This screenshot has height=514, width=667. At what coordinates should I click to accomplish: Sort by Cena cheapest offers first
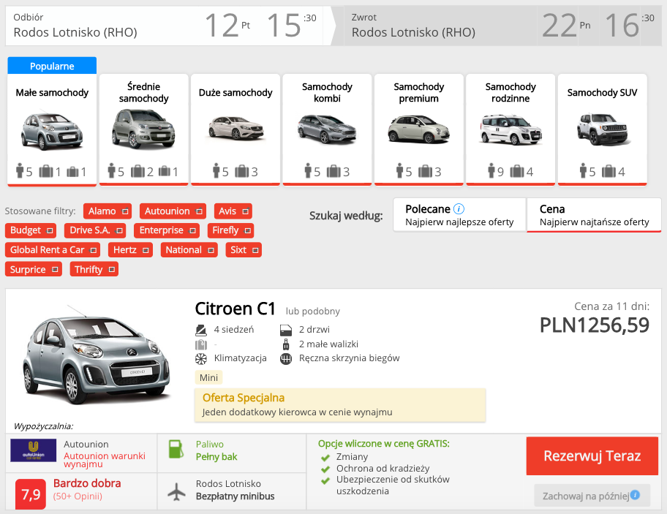coord(594,215)
